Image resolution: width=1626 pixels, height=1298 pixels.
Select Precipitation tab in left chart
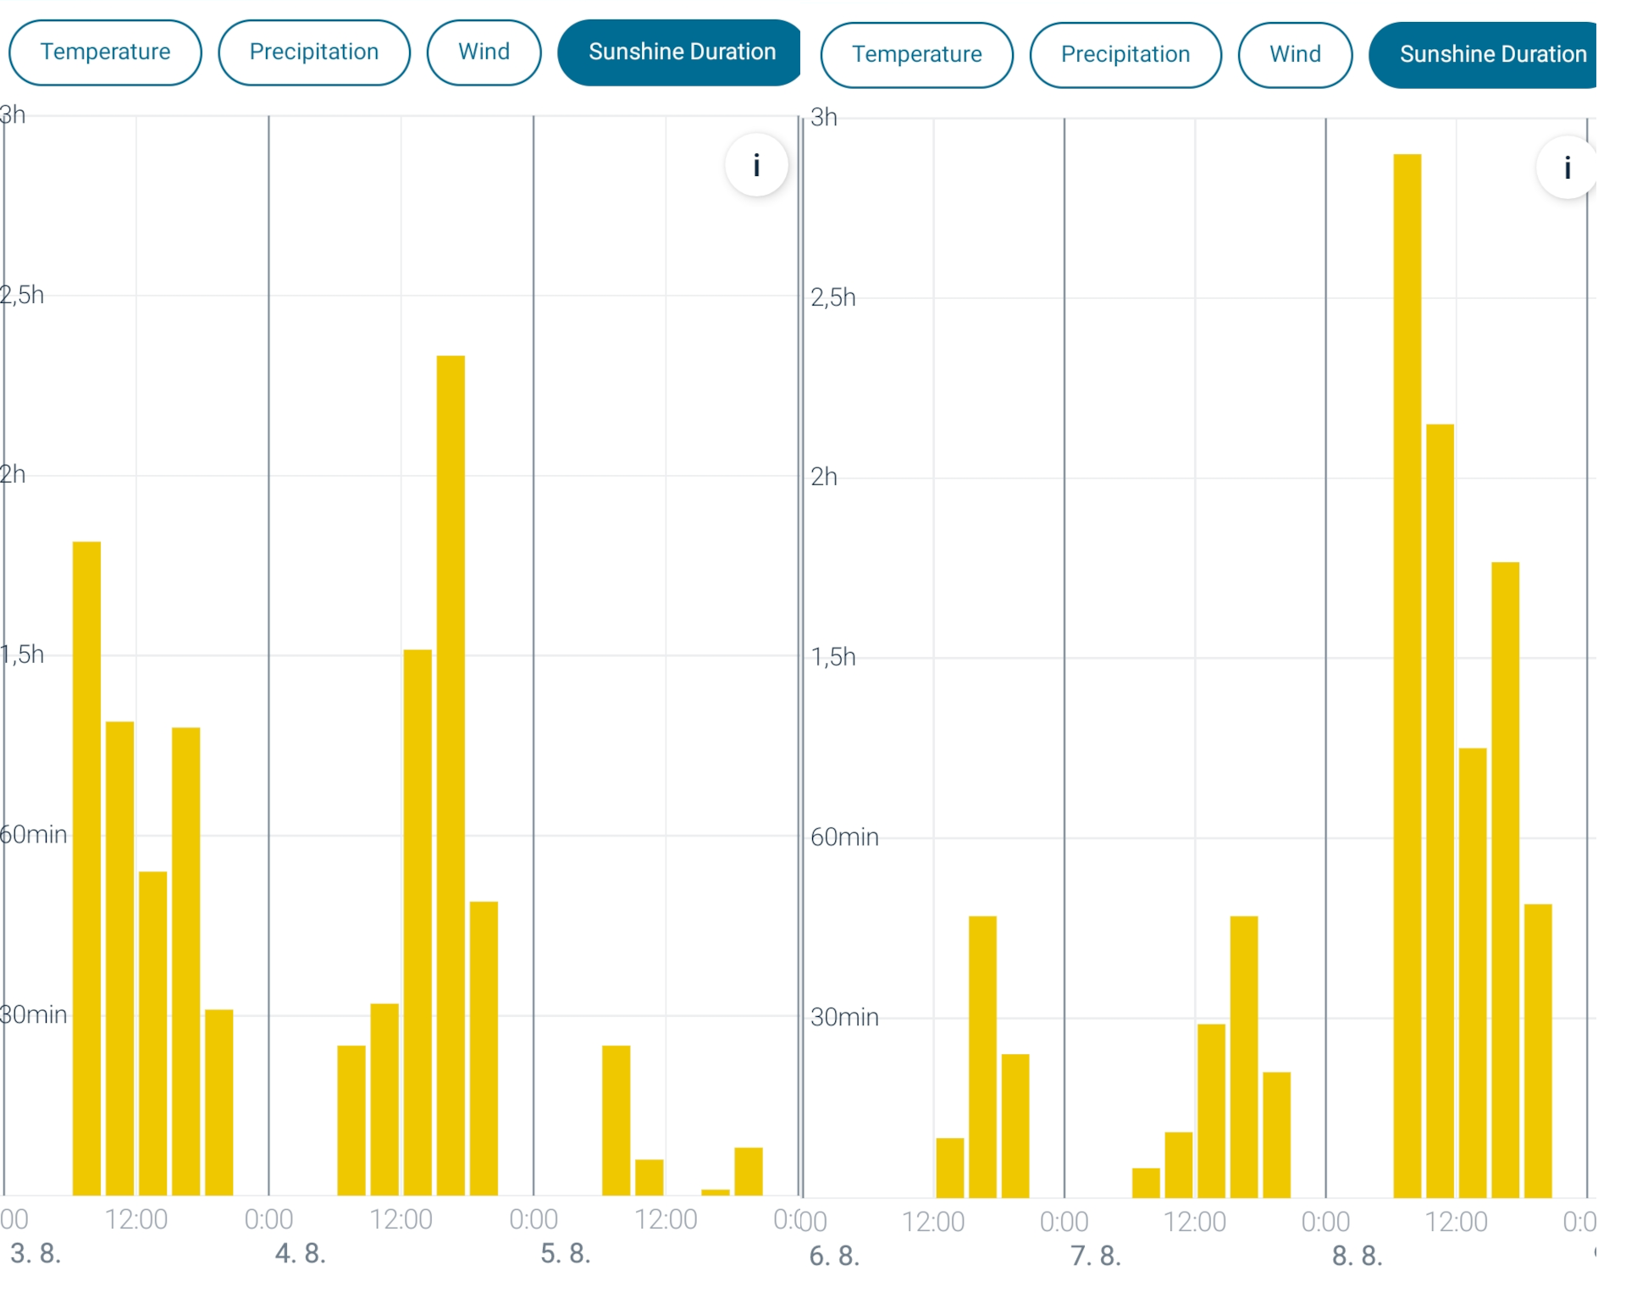(x=313, y=52)
